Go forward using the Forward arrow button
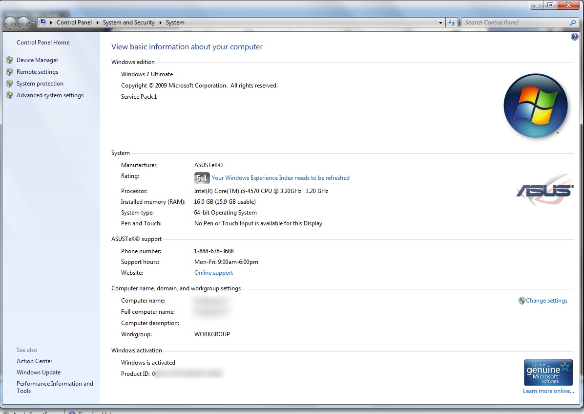Screen dimensions: 584x414 click(23, 23)
